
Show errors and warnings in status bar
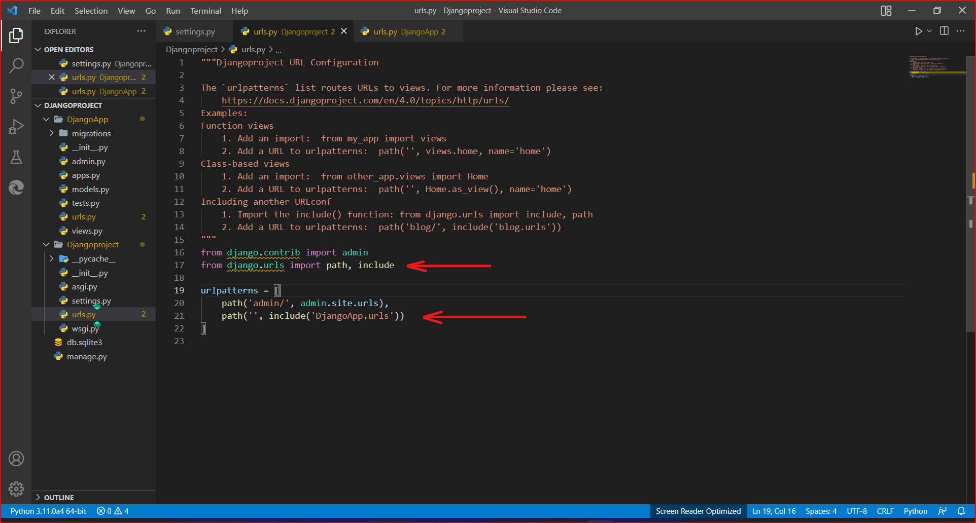tap(113, 511)
